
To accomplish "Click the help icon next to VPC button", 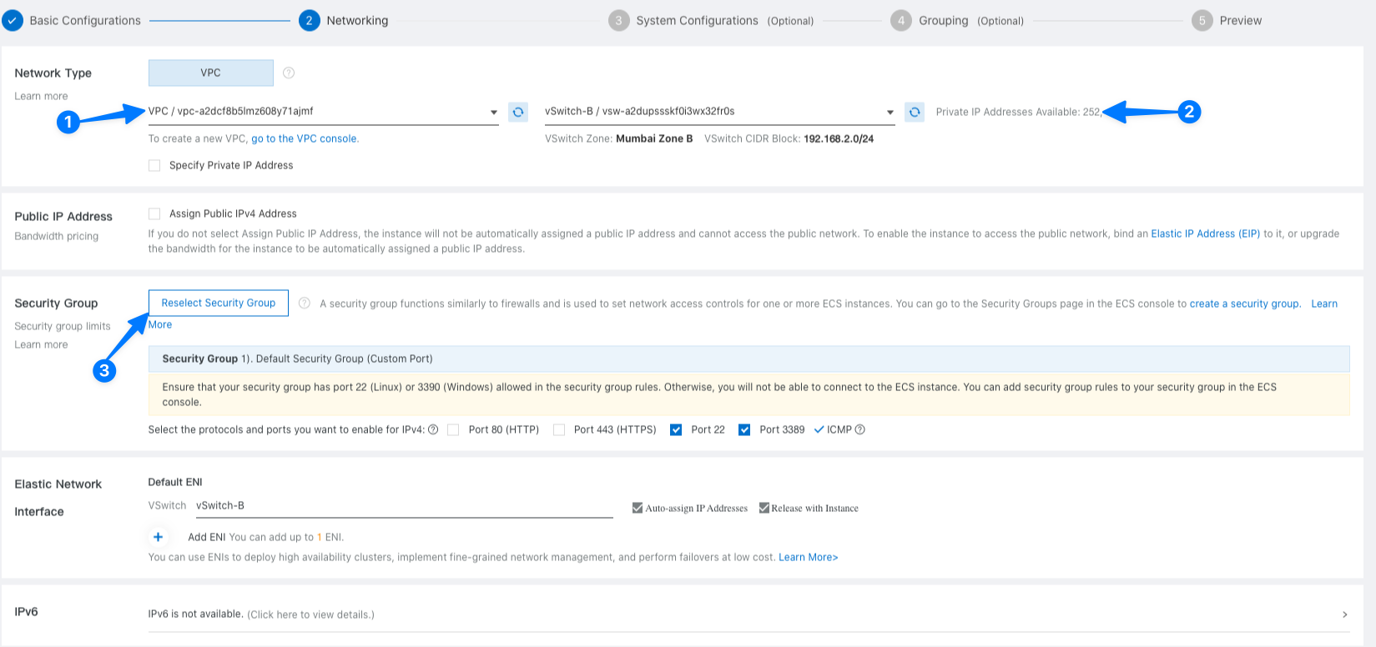I will point(289,73).
